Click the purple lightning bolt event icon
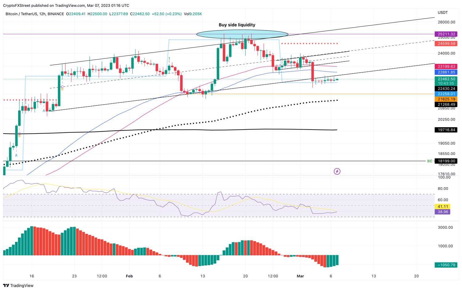The height and width of the screenshot is (291, 462). pos(337,171)
